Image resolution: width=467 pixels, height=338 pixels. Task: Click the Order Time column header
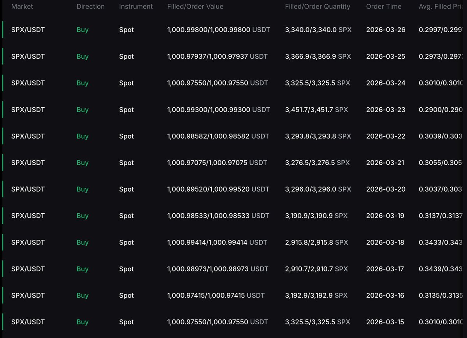(384, 6)
